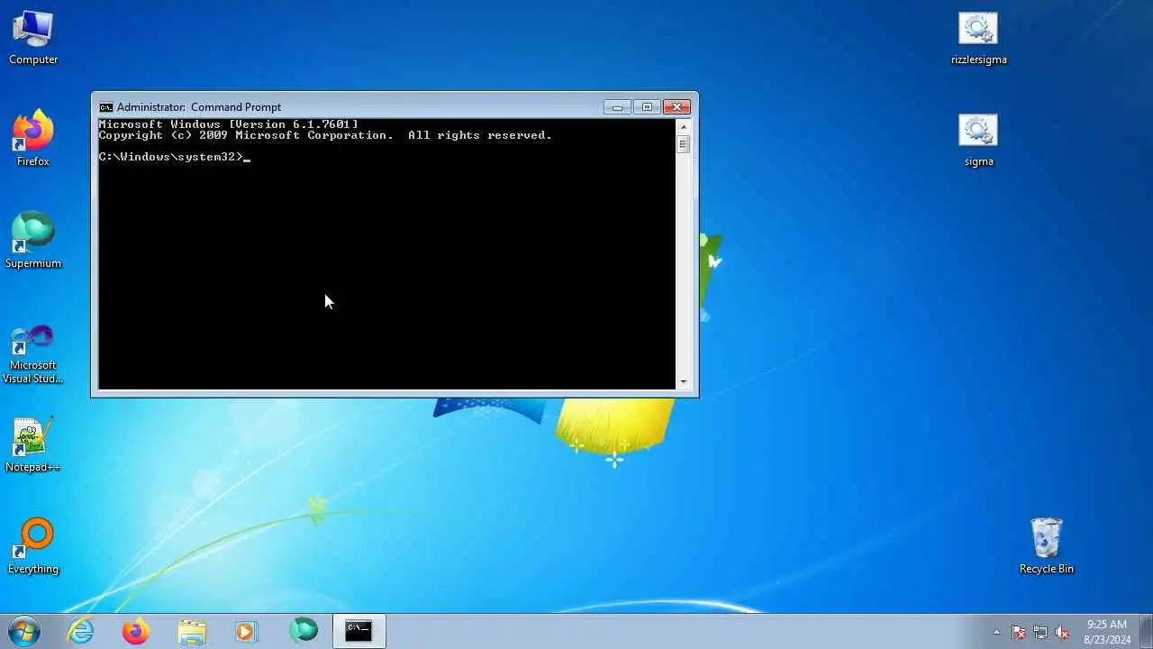Open the muted volume tray icon
This screenshot has height=649, width=1153.
click(1062, 632)
